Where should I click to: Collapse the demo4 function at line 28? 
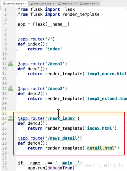tap(16, 144)
